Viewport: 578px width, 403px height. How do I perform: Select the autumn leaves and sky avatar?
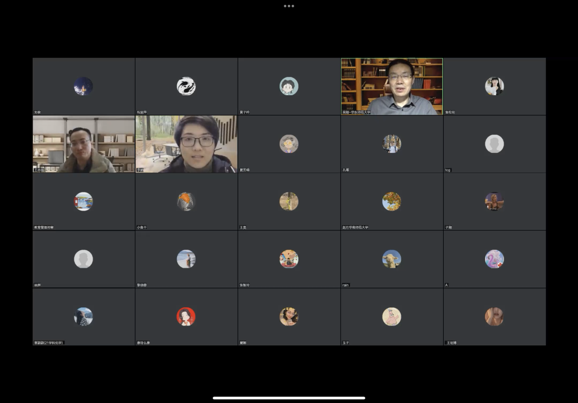tap(392, 201)
